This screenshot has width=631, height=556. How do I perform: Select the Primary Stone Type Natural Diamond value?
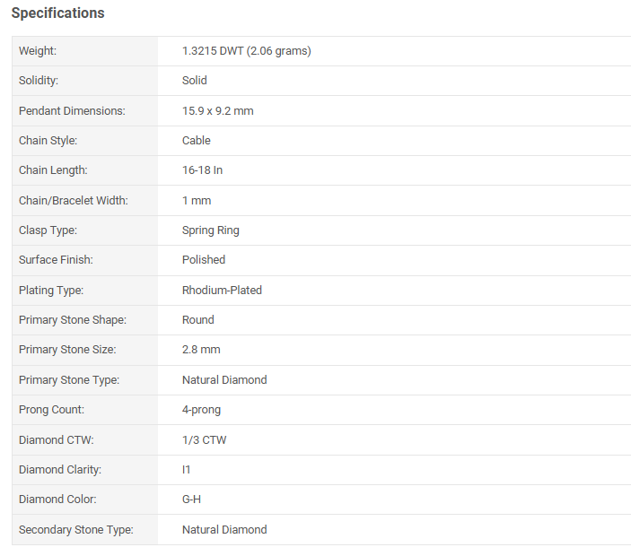(x=224, y=380)
